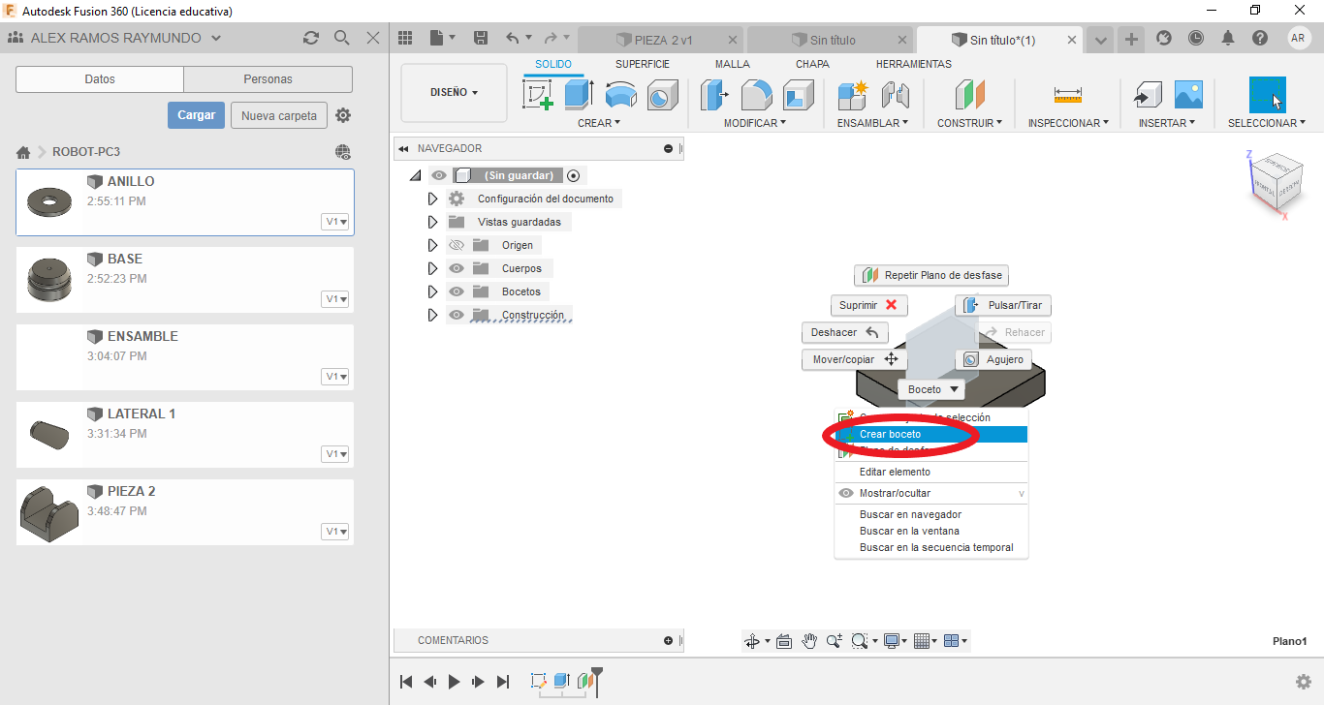Click the Nueva carpeta button
This screenshot has height=705, width=1324.
(x=279, y=115)
